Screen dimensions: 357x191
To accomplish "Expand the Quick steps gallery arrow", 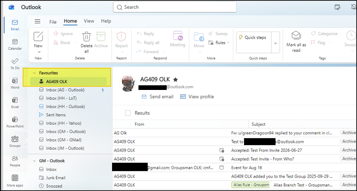I will [x=276, y=43].
